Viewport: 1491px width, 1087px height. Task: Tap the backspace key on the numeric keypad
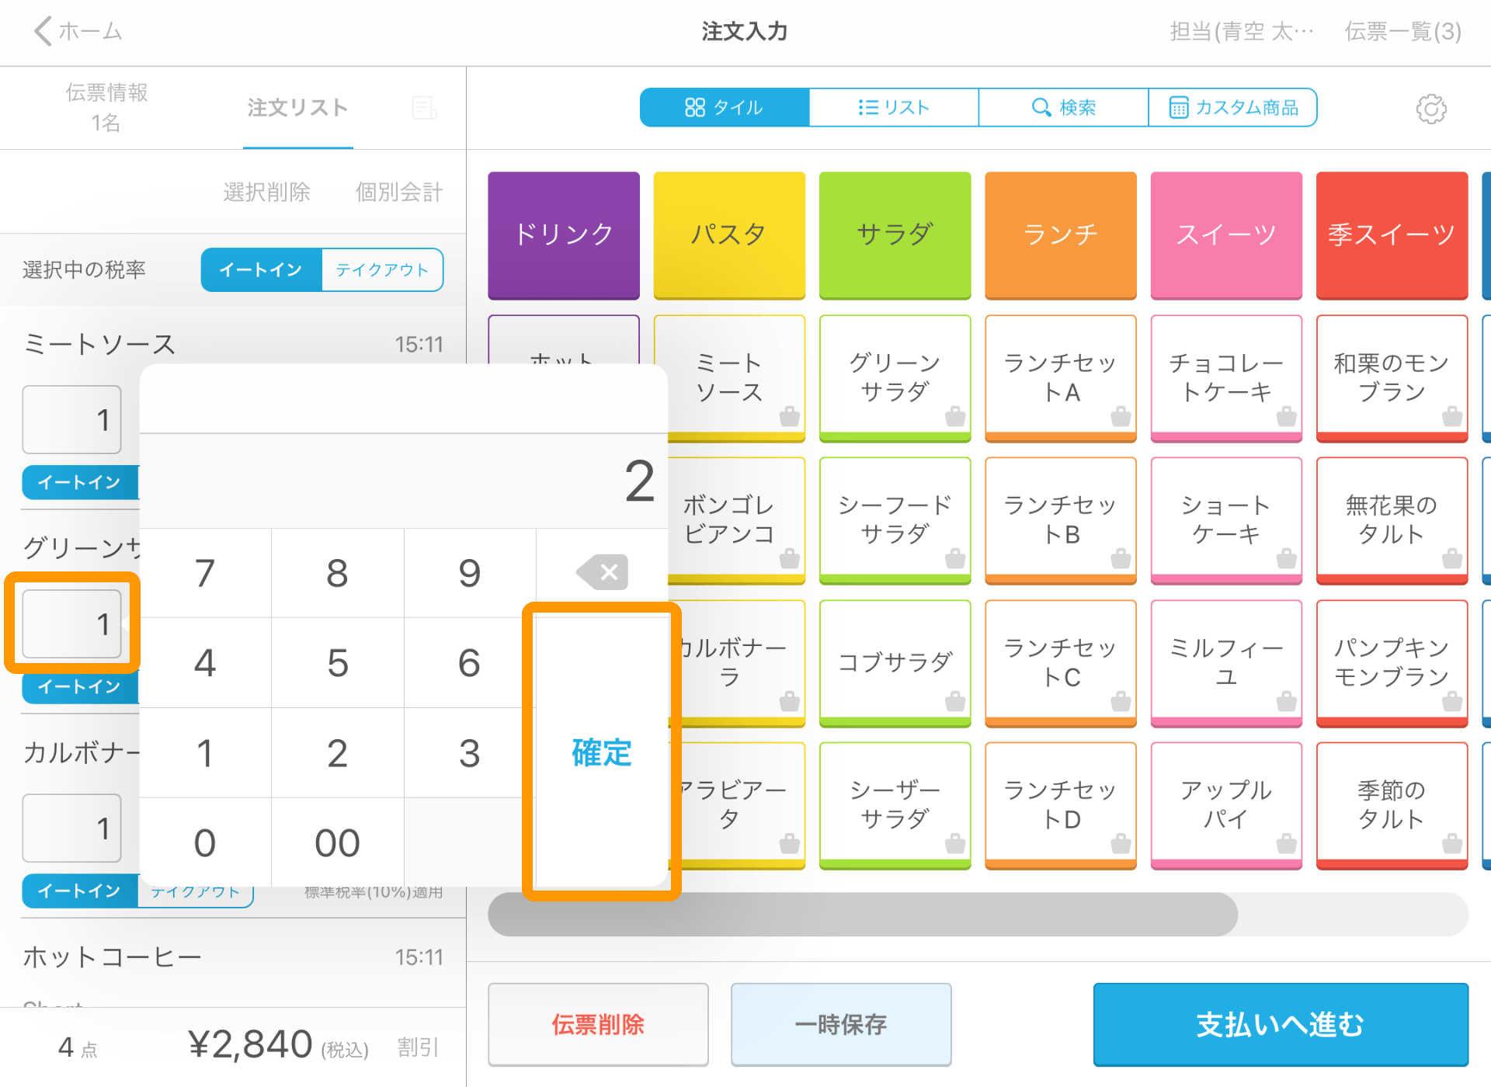[x=602, y=573]
